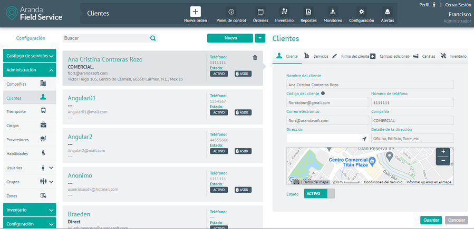This screenshot has height=229, width=474.
Task: Open the Alertas bell icon
Action: pos(388,12)
